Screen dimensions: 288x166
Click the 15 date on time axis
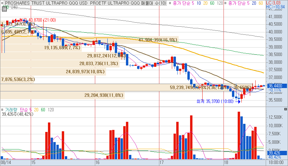coord(33,162)
